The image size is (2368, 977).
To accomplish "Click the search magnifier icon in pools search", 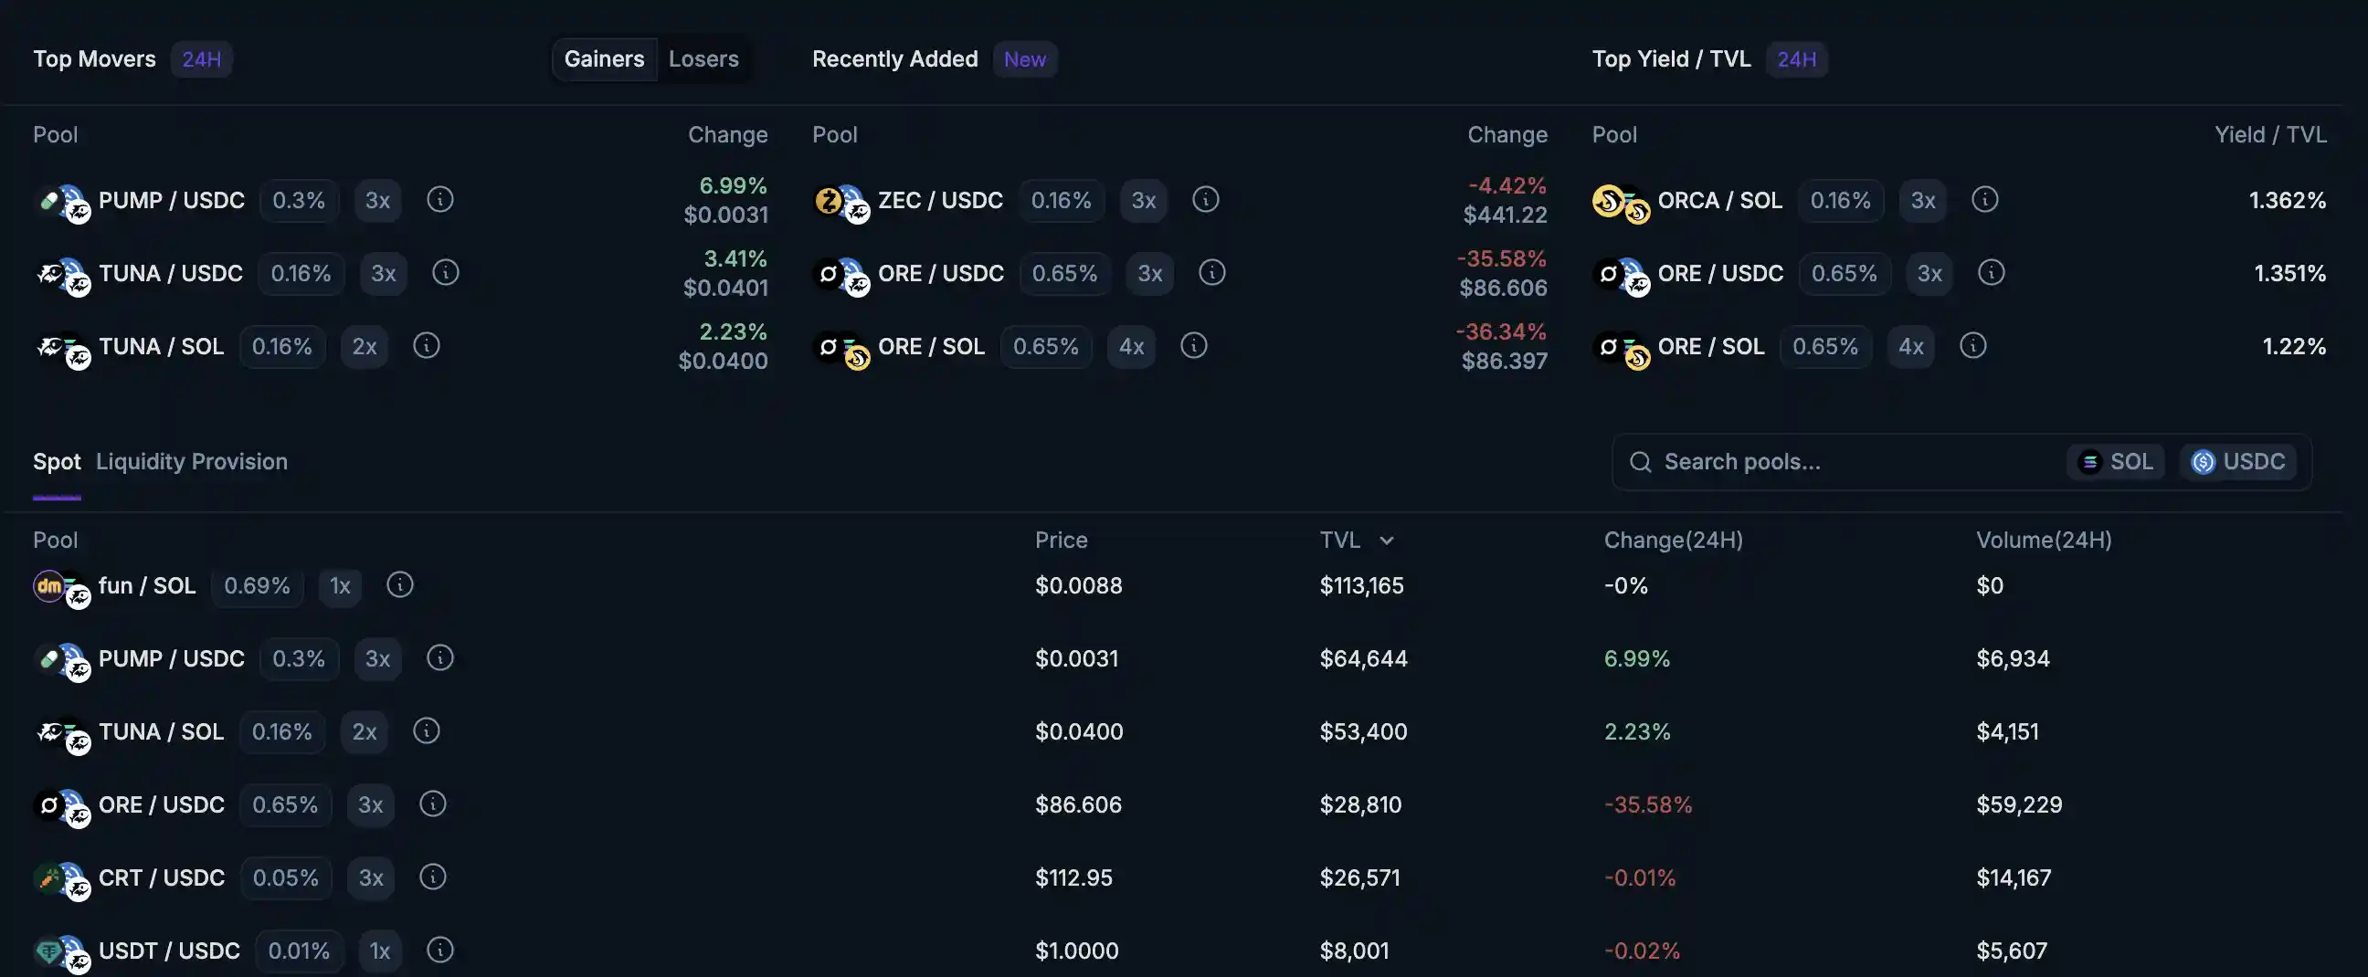I will point(1641,461).
